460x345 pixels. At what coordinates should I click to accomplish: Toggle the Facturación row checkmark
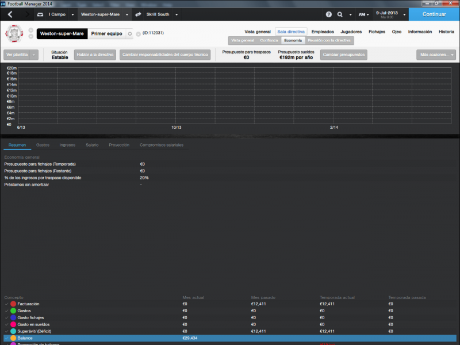coord(6,304)
